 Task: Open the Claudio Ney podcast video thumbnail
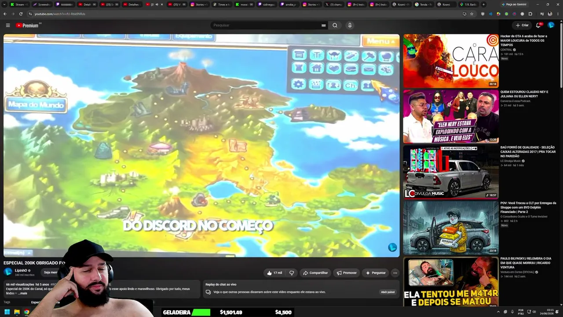pyautogui.click(x=451, y=116)
